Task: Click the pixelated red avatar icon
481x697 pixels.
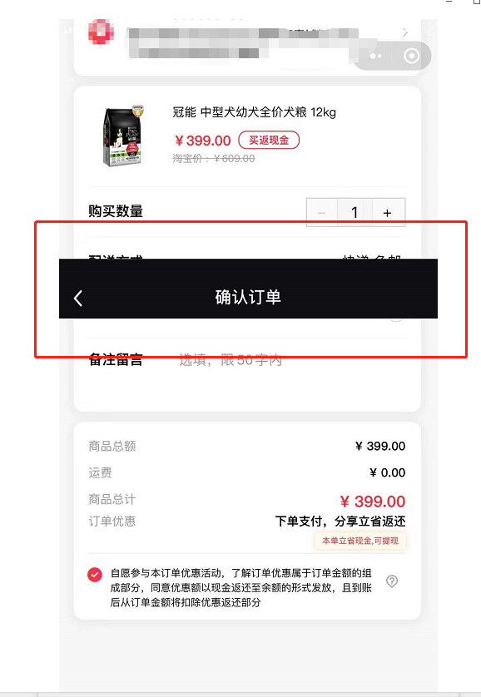Action: tap(101, 32)
